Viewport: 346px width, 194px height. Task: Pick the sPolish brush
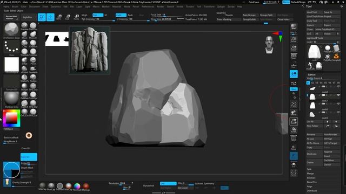click(x=24, y=69)
